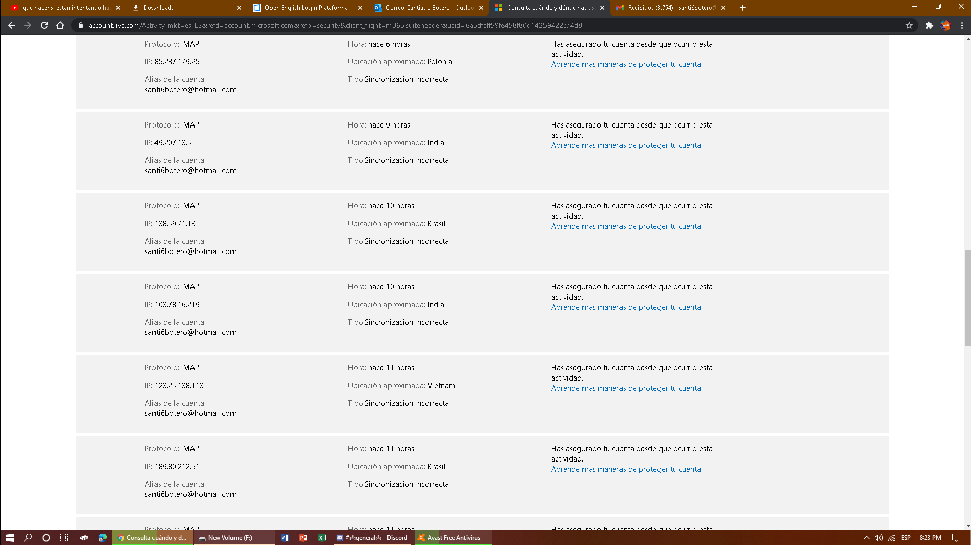
Task: Open Avast Free Antivirus from the taskbar
Action: (453, 538)
